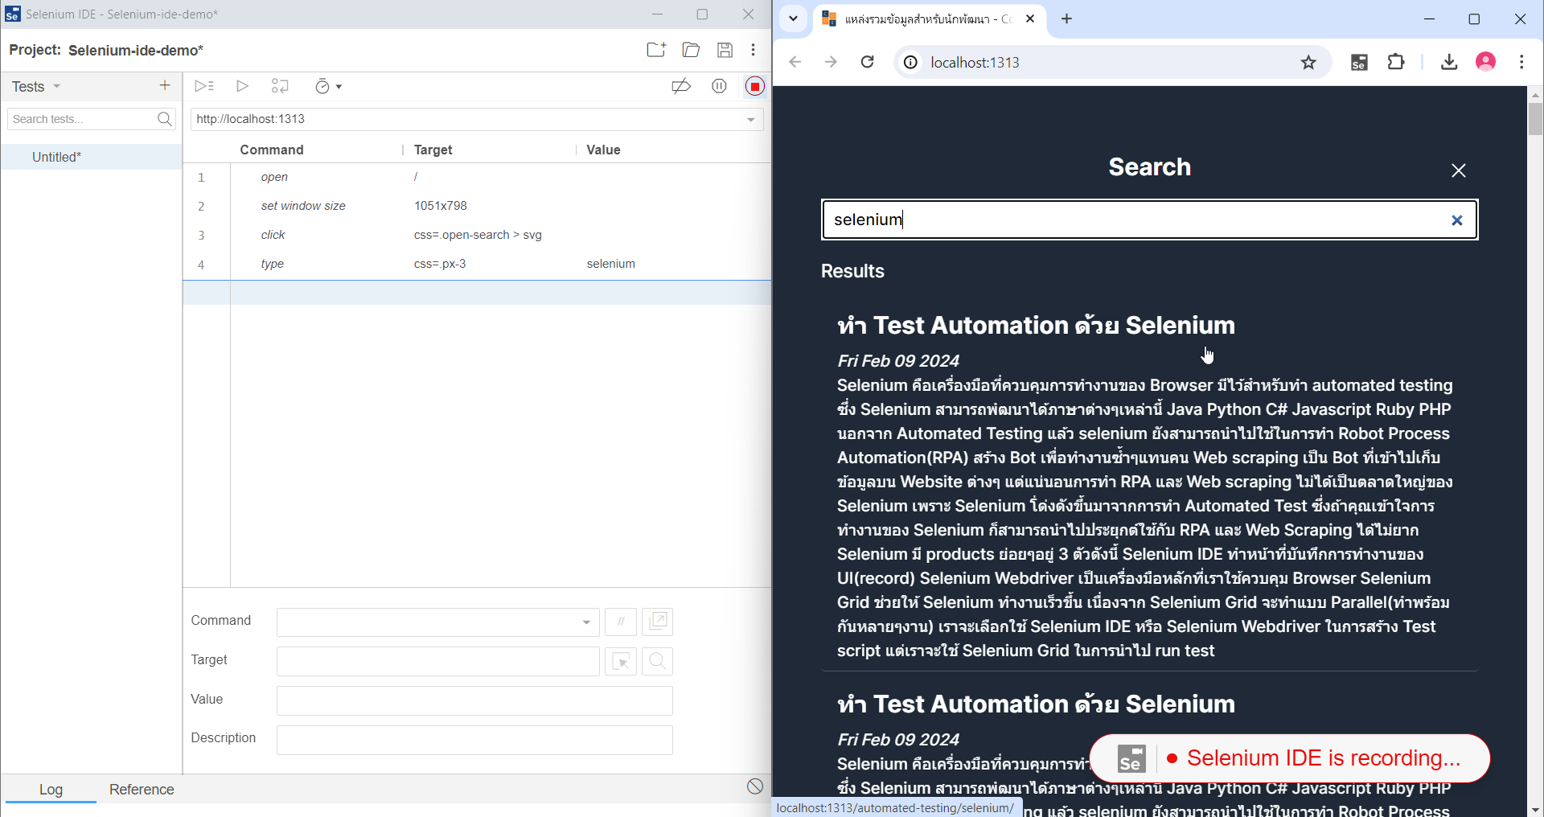Image resolution: width=1544 pixels, height=817 pixels.
Task: Run all tests in the suite
Action: 204,86
